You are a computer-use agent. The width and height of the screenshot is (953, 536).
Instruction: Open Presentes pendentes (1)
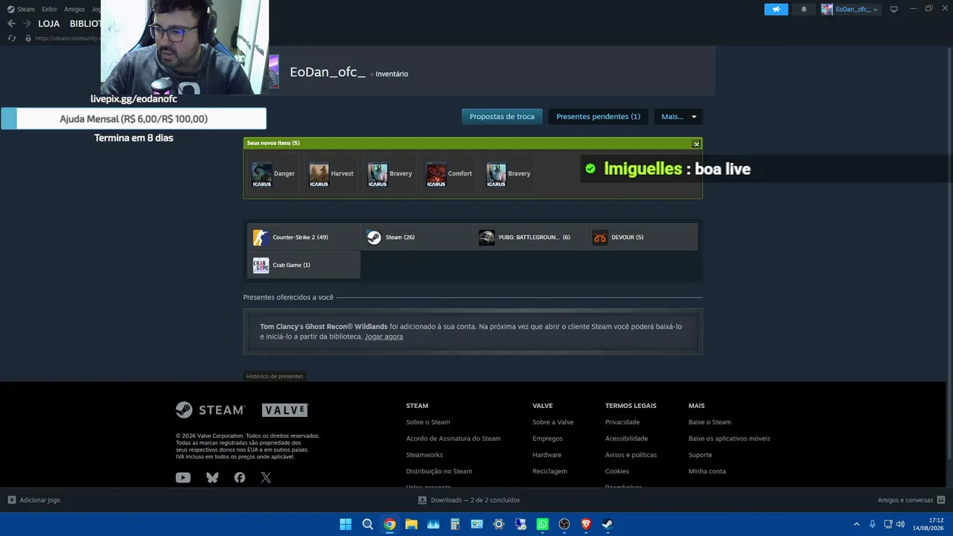click(598, 116)
